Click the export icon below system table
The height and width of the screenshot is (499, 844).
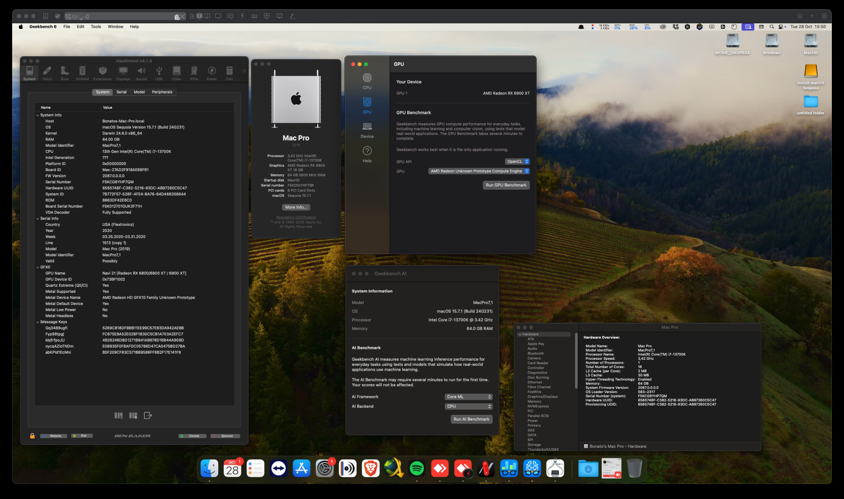click(x=148, y=415)
